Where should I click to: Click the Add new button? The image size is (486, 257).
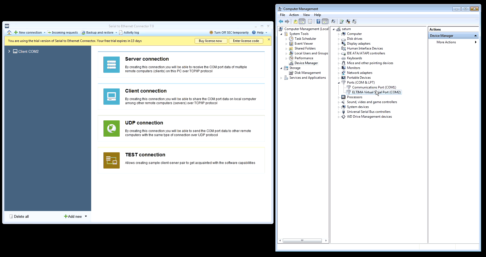point(73,216)
